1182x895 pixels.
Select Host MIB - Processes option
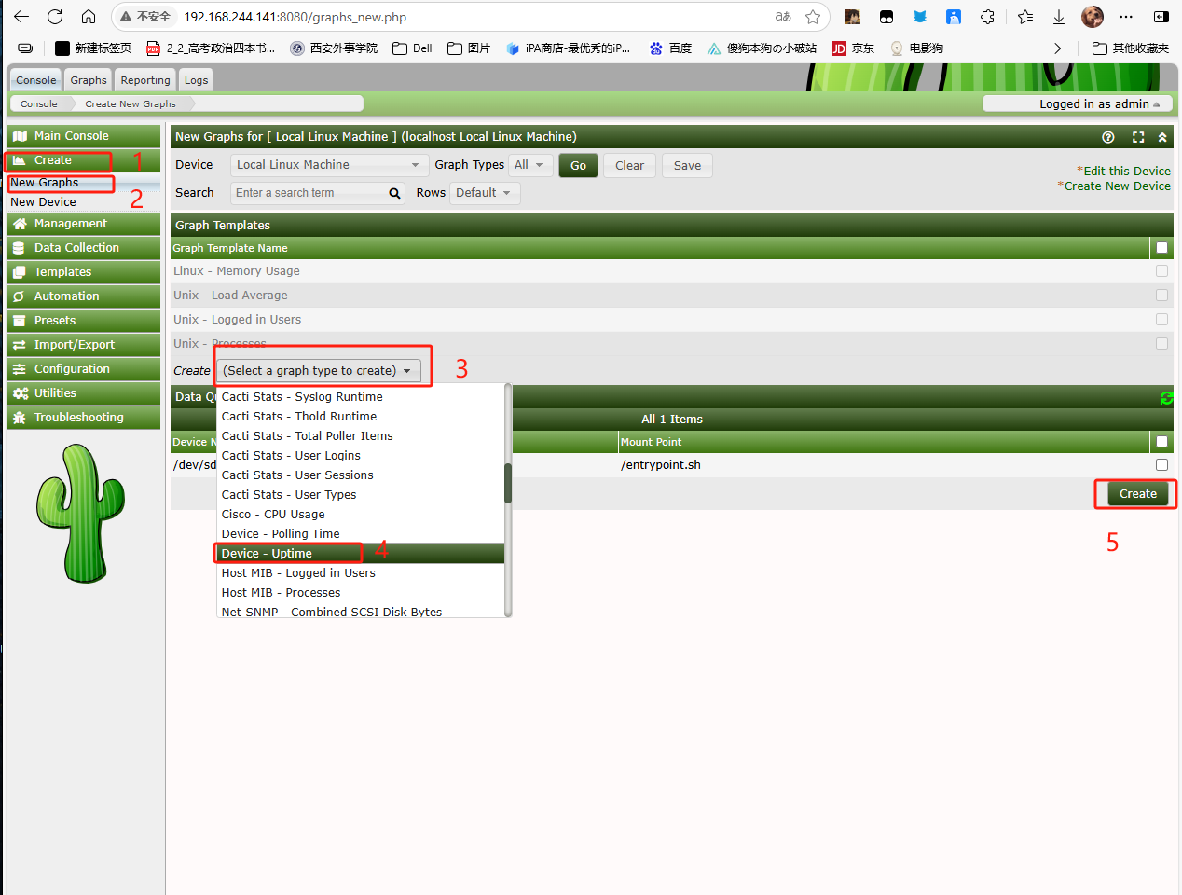point(361,593)
